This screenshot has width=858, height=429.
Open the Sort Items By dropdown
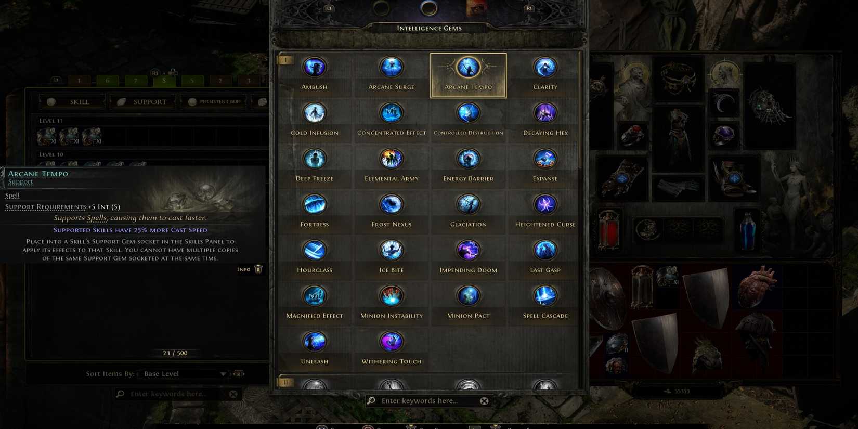(185, 374)
